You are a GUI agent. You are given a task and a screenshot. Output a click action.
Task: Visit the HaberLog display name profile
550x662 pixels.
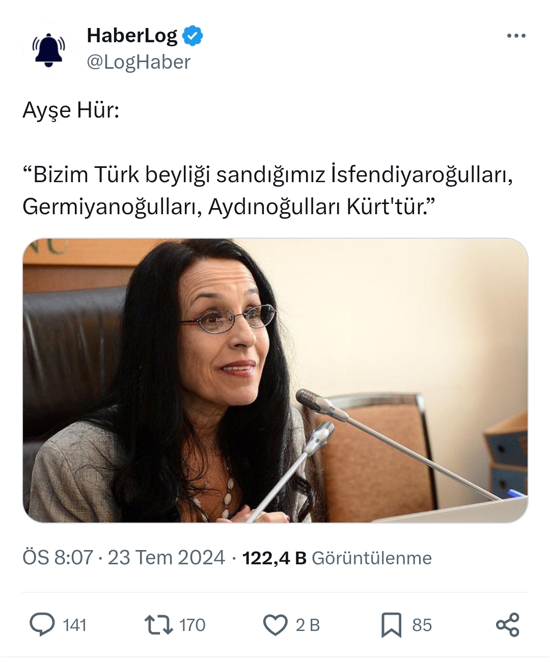[x=132, y=36]
